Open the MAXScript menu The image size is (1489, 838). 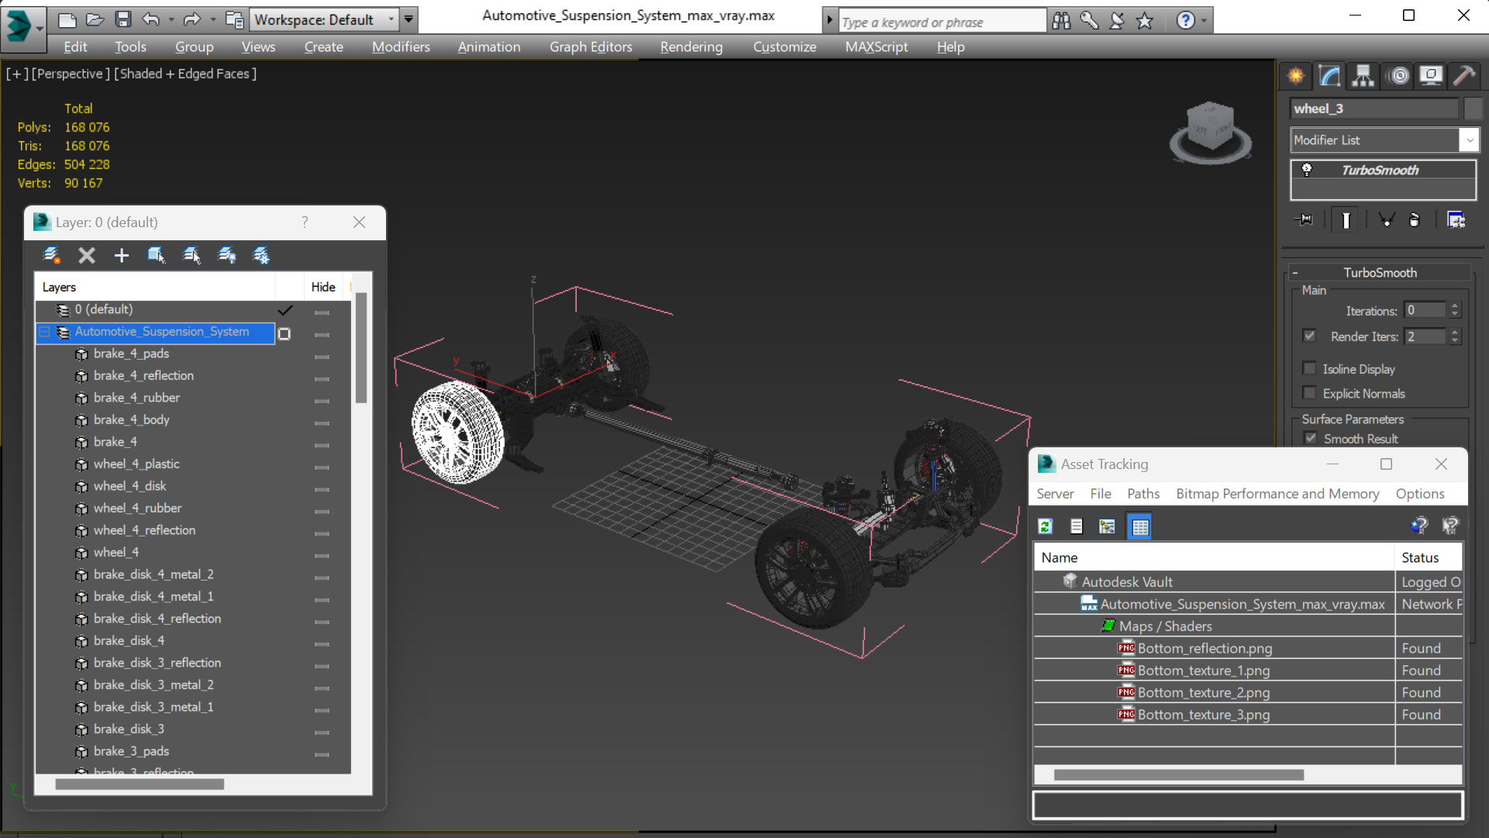877,47
